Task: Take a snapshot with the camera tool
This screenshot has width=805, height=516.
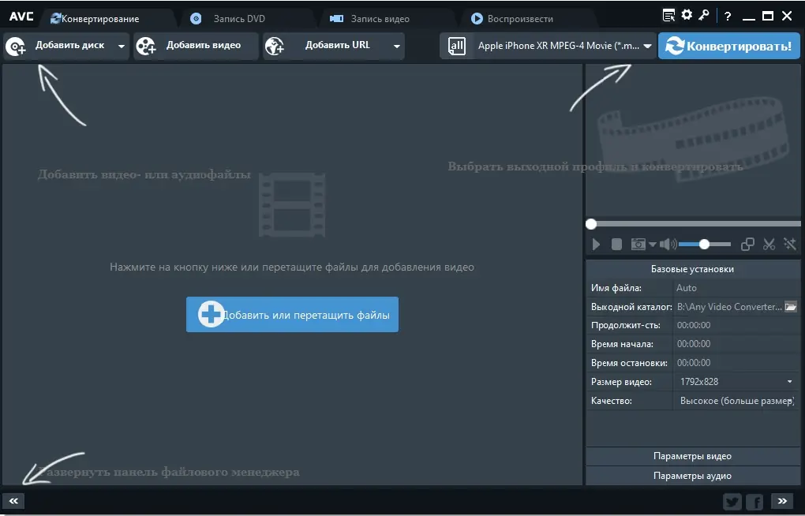Action: (x=638, y=245)
